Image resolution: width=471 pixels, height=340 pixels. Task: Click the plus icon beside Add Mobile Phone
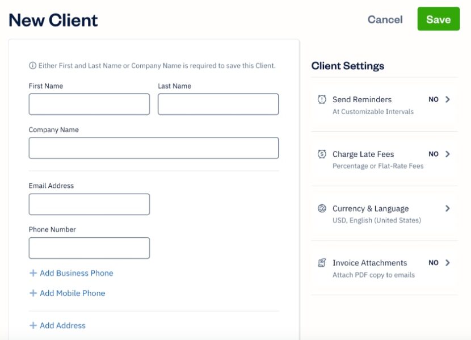pos(32,293)
